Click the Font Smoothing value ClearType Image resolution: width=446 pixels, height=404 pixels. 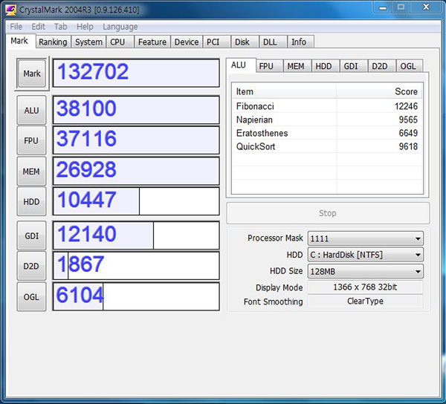coord(365,302)
